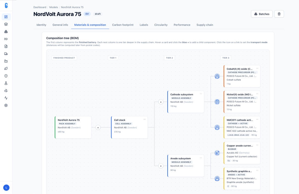Image resolution: width=299 pixels, height=194 pixels.
Task: Open the boxes icon in the sidebar
Action: point(6,32)
